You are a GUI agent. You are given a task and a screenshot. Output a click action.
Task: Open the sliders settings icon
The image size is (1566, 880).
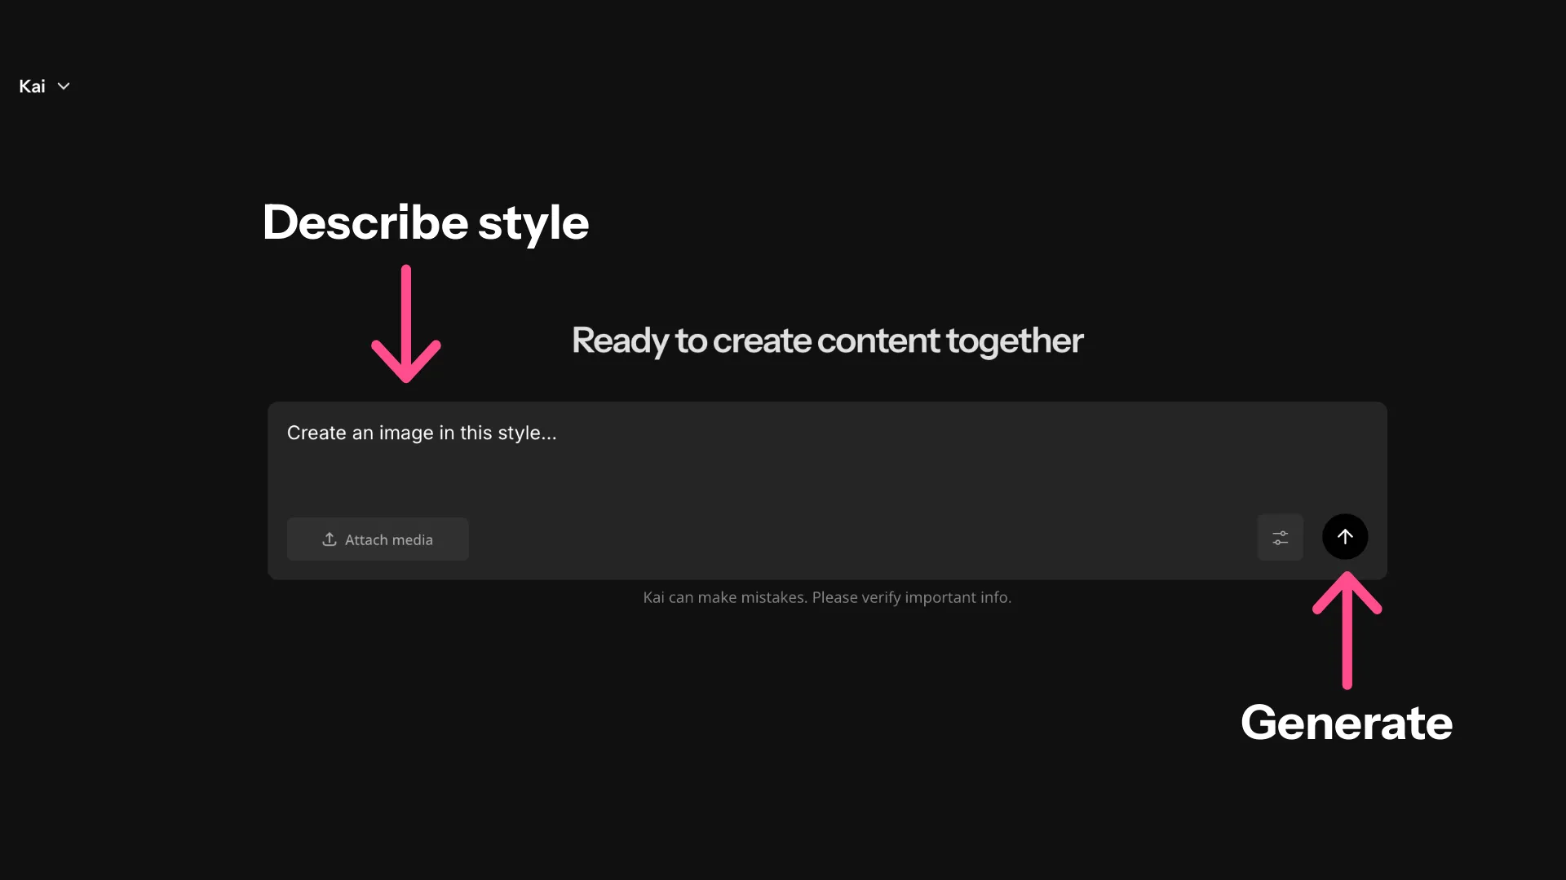point(1280,538)
